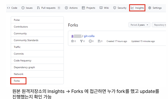Click the Wiki book icon
Viewport: 168px width, 99px height.
101,8
